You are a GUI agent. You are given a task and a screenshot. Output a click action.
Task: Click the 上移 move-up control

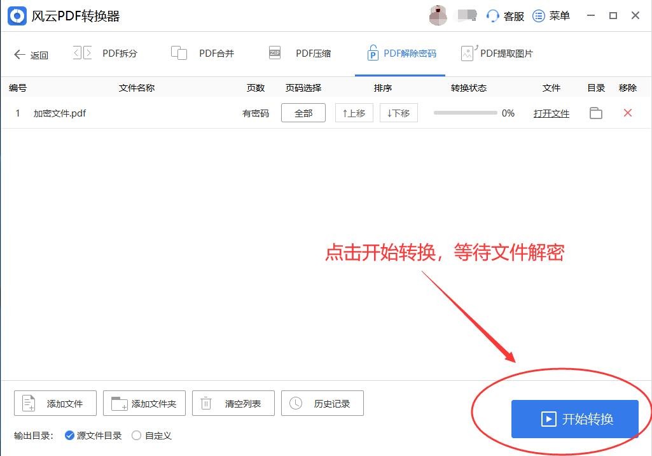(x=354, y=113)
